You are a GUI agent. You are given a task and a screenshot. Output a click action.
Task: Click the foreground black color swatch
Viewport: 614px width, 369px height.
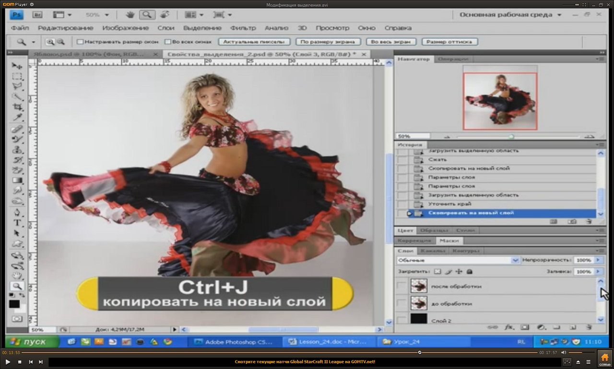tap(14, 304)
